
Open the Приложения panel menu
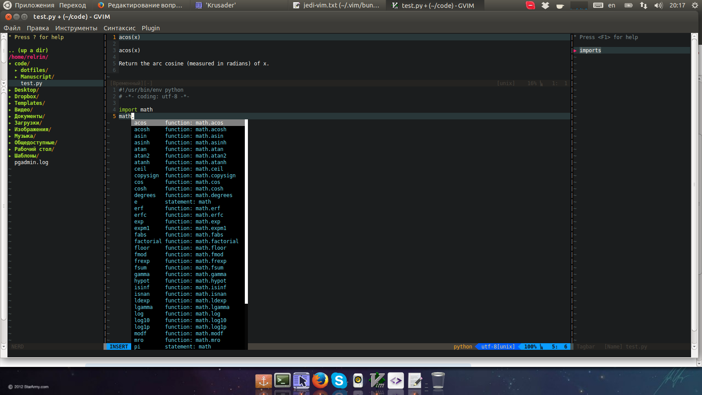[34, 5]
